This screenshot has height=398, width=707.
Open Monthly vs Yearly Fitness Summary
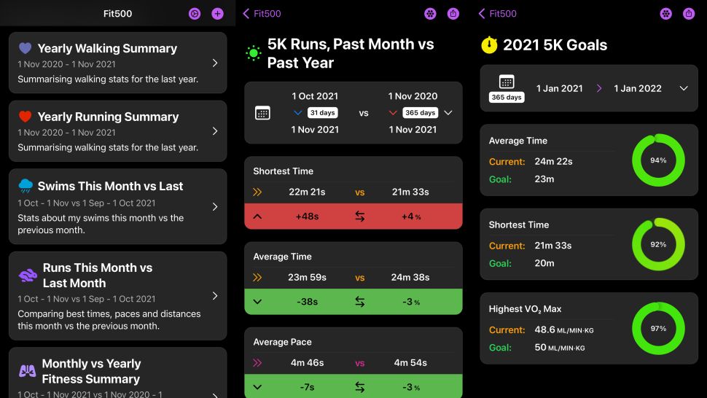coord(117,372)
